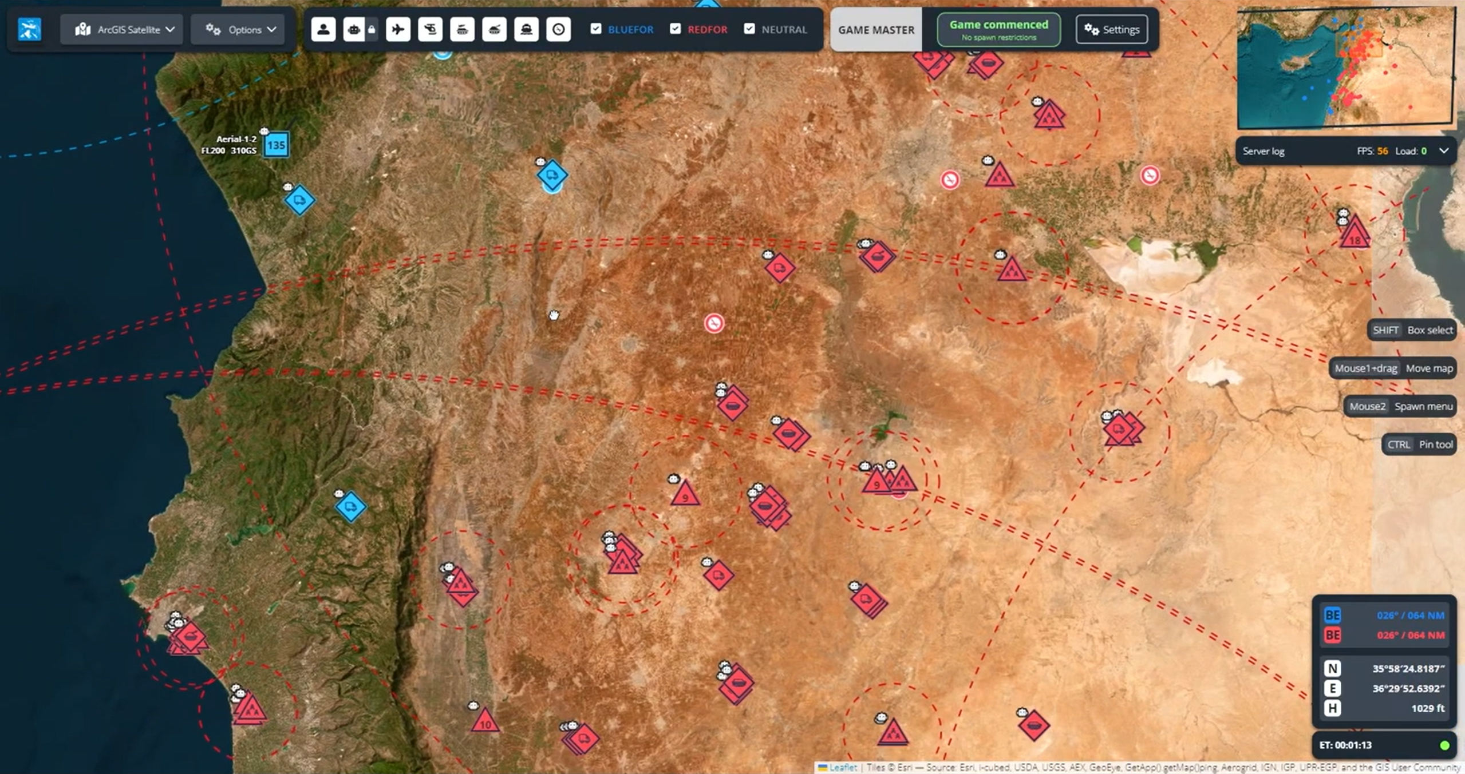The image size is (1465, 774).
Task: Toggle SAM ground units visibility icon
Action: pyautogui.click(x=462, y=29)
